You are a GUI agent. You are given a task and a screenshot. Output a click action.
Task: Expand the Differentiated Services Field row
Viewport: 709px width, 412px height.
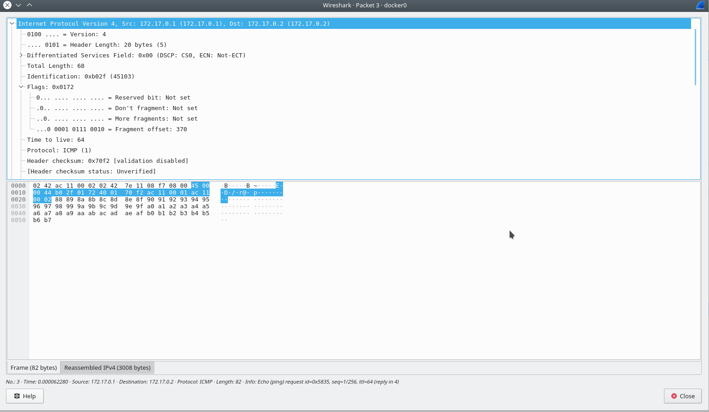click(21, 55)
